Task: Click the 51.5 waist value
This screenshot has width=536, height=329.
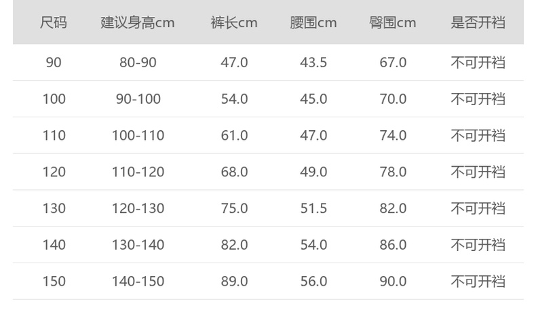Action: coord(313,208)
